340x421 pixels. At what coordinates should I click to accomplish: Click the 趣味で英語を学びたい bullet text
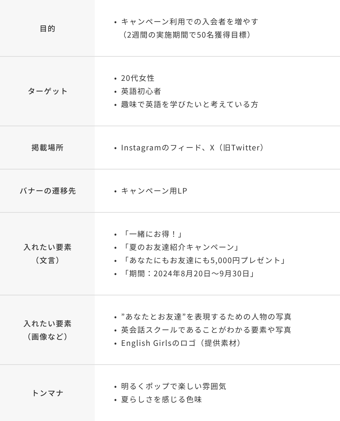[x=189, y=104]
